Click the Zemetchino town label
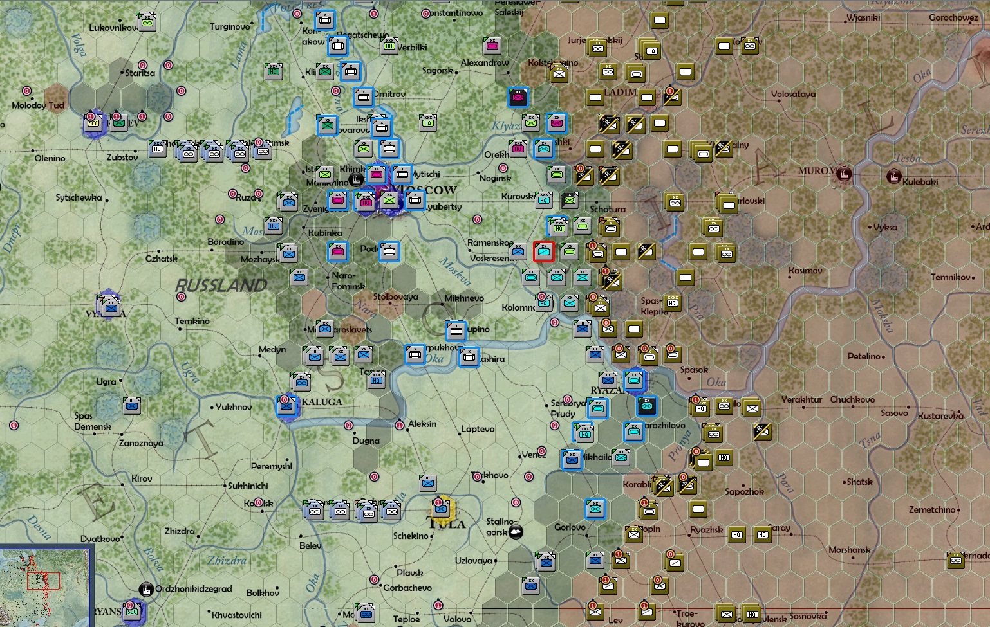The image size is (990, 627). click(x=932, y=510)
